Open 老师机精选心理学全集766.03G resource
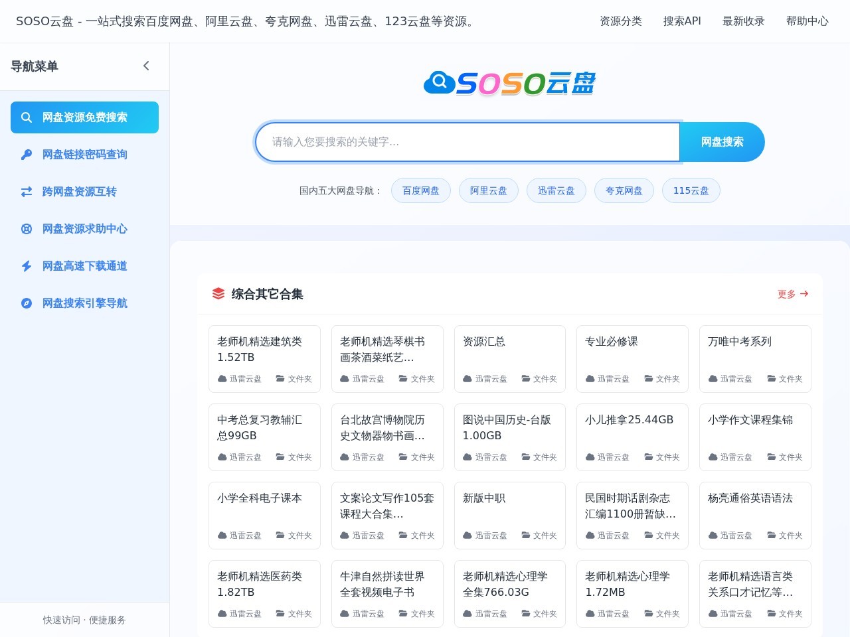 point(505,584)
